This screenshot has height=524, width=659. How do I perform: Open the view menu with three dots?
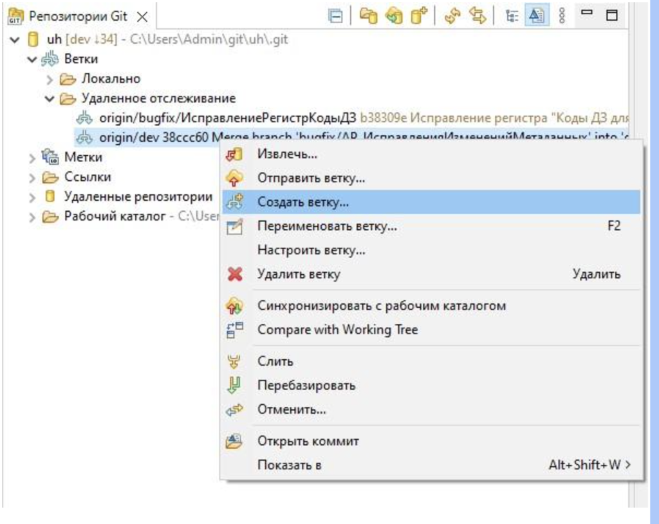point(561,16)
